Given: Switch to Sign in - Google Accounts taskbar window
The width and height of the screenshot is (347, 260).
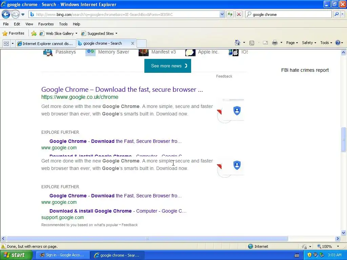Looking at the screenshot, I should coord(62,255).
